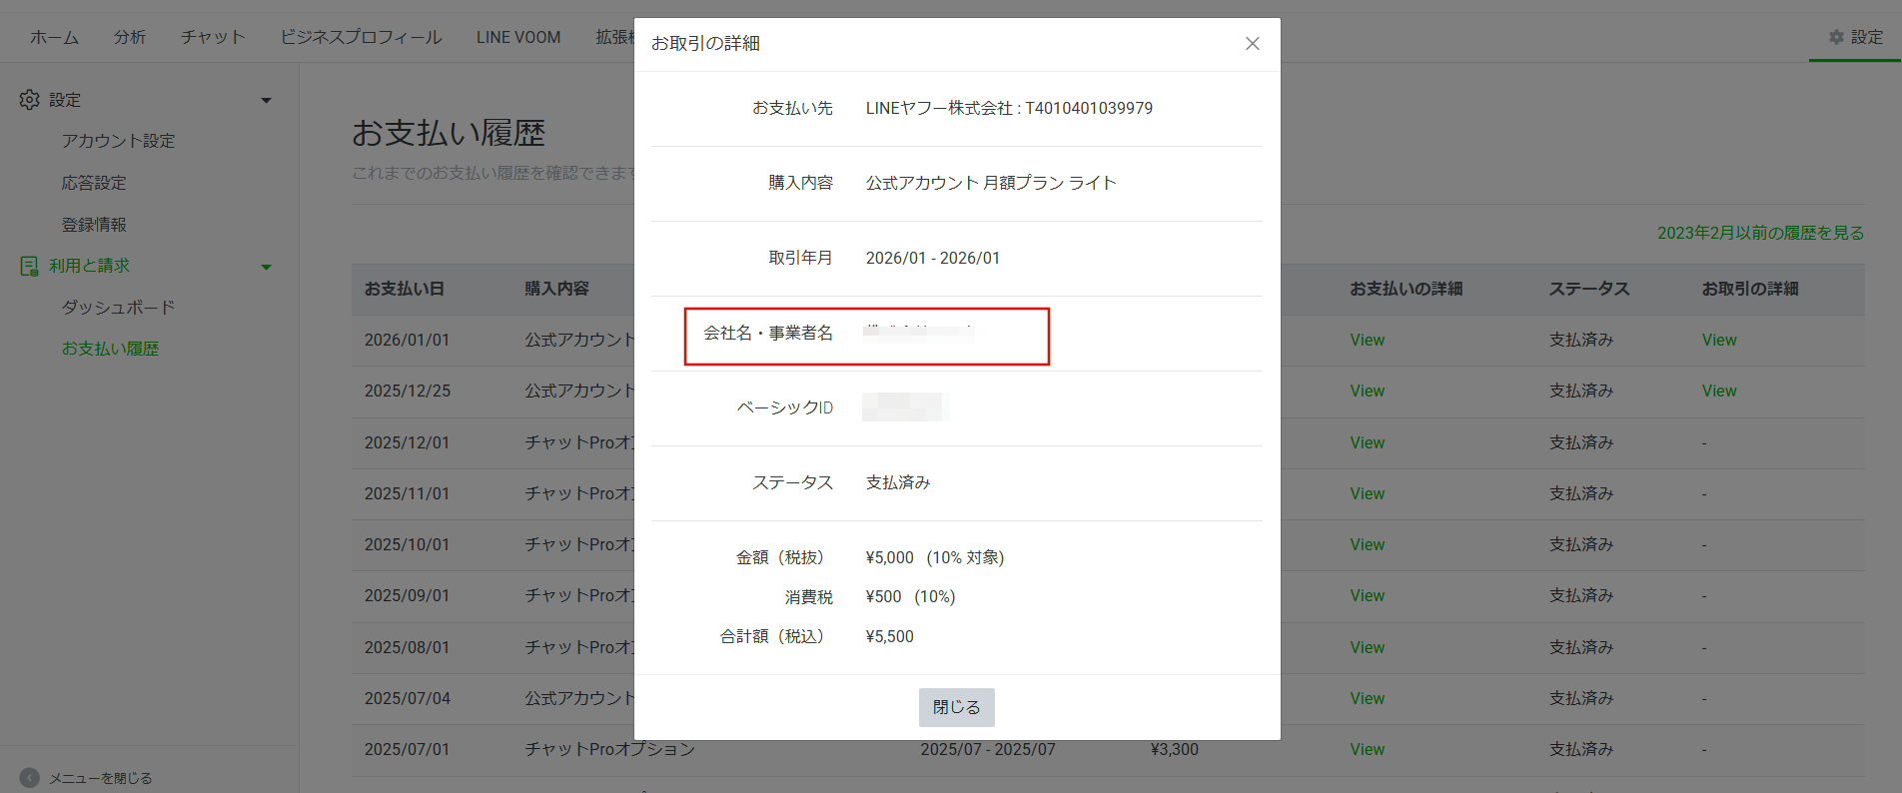Close the transaction details dialog with X
The width and height of the screenshot is (1902, 793).
1252,44
